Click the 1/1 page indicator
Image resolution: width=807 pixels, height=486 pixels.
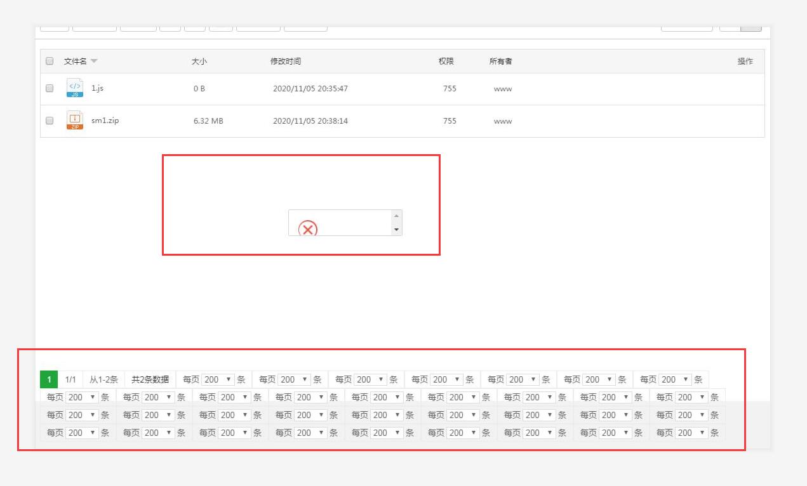70,379
